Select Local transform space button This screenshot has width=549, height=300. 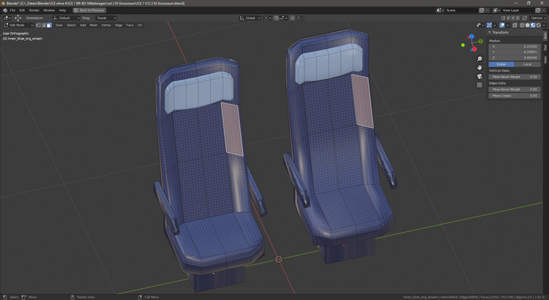[527, 64]
